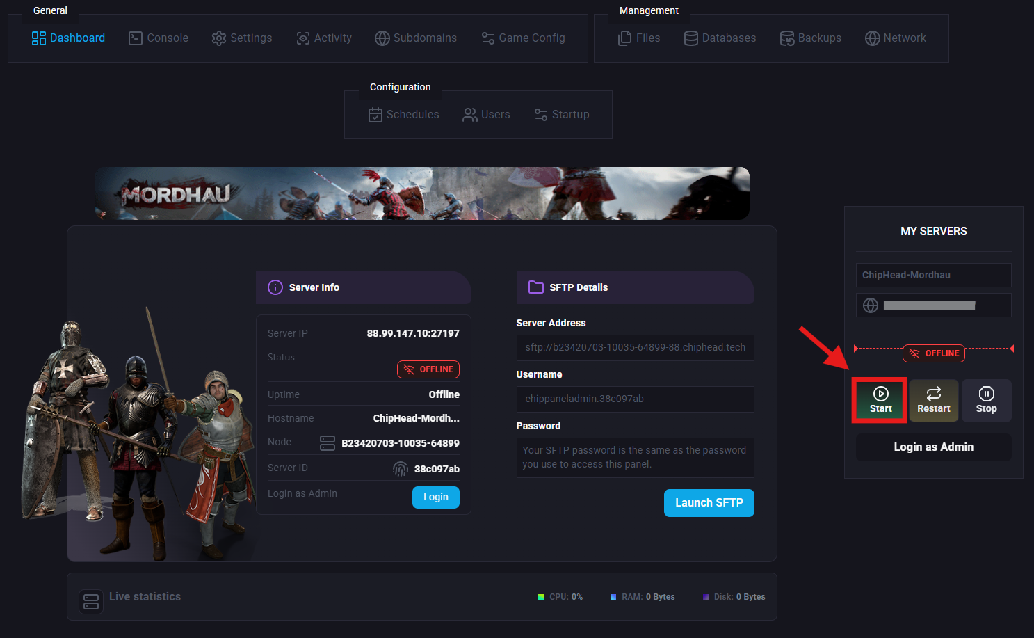Click the Login as Admin button in My Servers
Image resolution: width=1034 pixels, height=638 pixels.
click(934, 447)
